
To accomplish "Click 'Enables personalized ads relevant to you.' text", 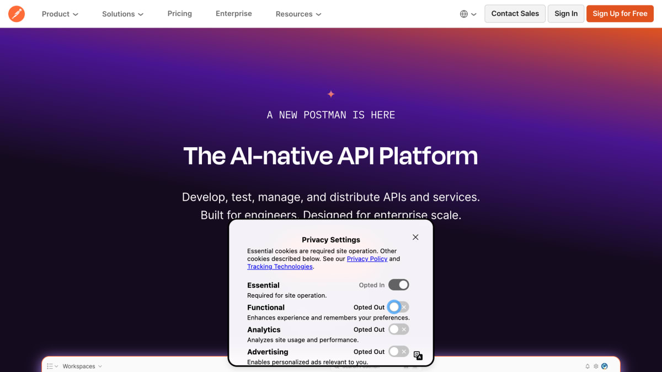I will [x=307, y=362].
